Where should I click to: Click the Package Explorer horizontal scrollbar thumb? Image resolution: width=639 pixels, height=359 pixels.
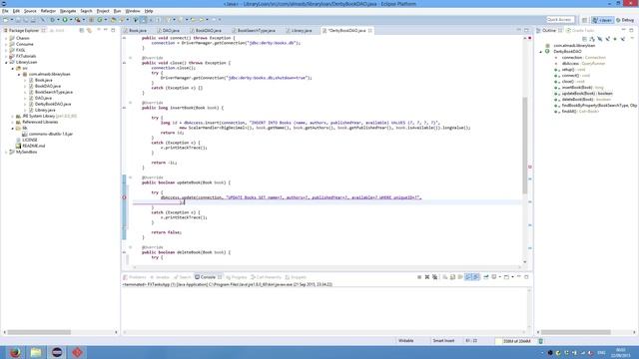[39, 332]
